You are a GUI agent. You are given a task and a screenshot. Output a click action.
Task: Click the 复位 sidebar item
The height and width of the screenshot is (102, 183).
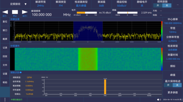(x=5, y=22)
